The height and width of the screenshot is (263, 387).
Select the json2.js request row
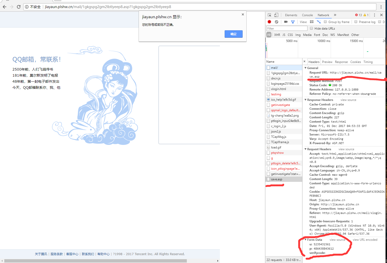[284, 131]
